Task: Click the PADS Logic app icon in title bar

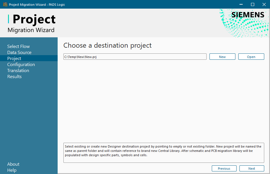Action: click(x=5, y=4)
